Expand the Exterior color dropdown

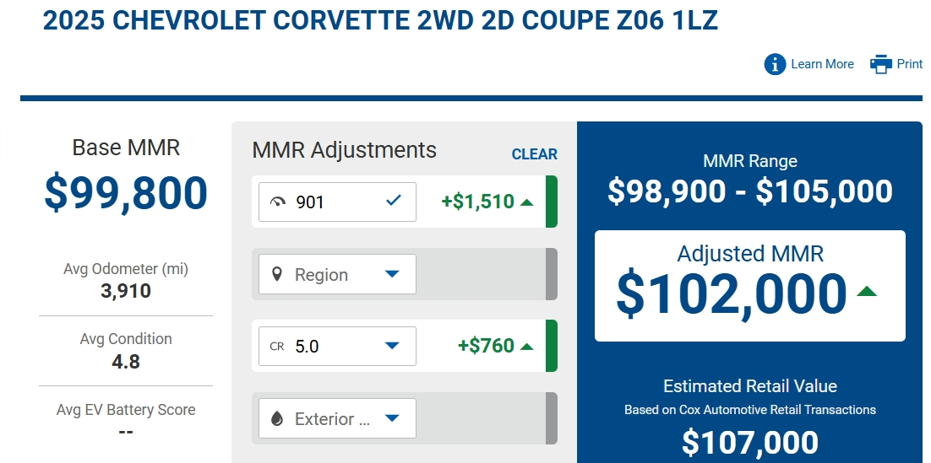[392, 418]
